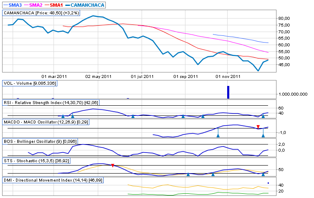The width and height of the screenshot is (314, 198).
Task: Click the red sell marker in MACD panel
Action: [258, 127]
